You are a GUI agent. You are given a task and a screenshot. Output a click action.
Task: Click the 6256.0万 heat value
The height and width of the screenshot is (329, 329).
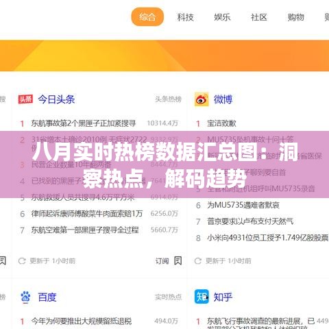tap(164, 214)
